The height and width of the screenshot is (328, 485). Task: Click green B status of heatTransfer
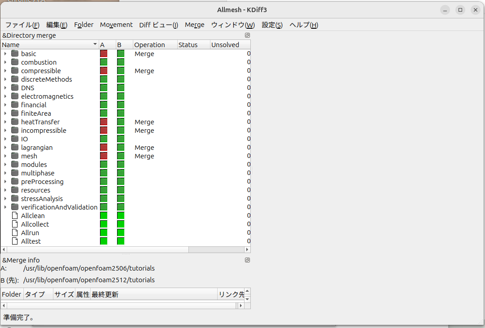(121, 122)
